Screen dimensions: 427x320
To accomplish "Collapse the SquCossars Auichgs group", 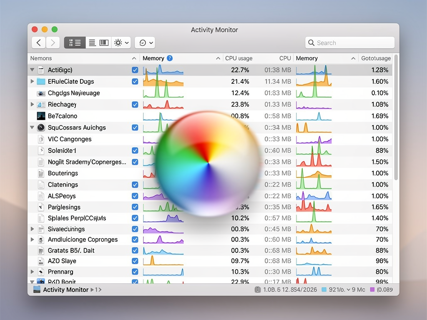I will coord(32,127).
